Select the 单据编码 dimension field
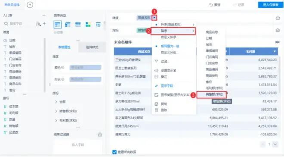 coord(15,53)
